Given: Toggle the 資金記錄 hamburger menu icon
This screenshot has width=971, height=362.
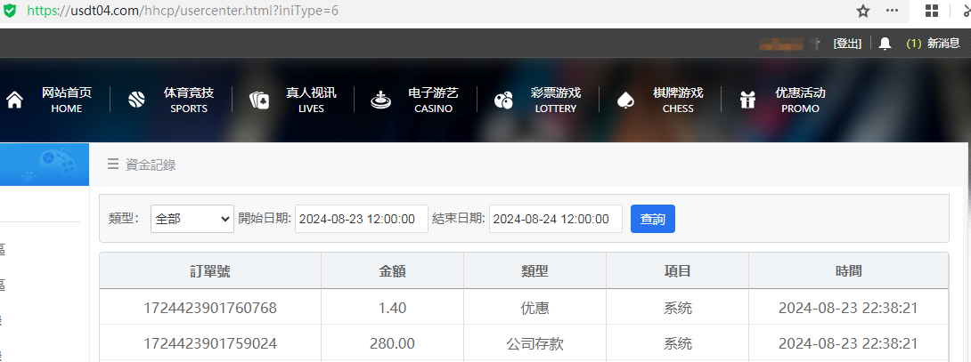Looking at the screenshot, I should coord(113,164).
